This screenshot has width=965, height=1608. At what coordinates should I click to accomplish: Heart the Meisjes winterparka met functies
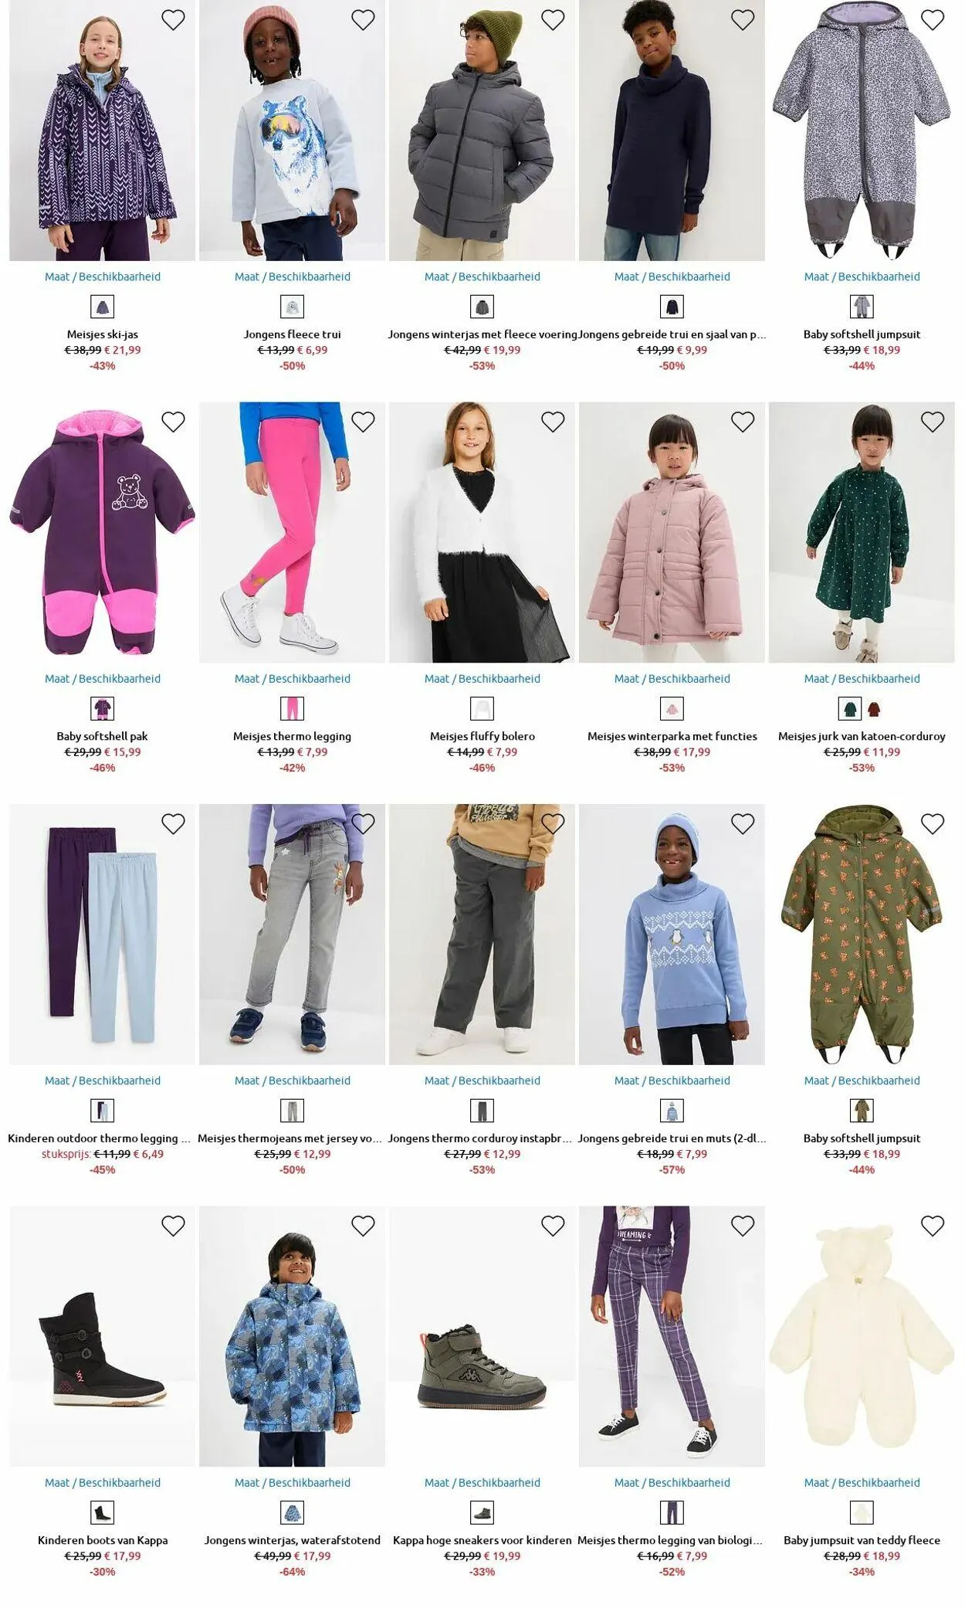743,422
